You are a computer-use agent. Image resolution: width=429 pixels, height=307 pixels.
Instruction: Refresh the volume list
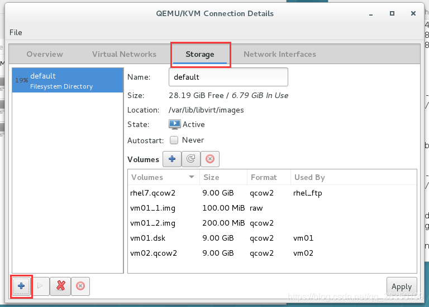point(190,159)
